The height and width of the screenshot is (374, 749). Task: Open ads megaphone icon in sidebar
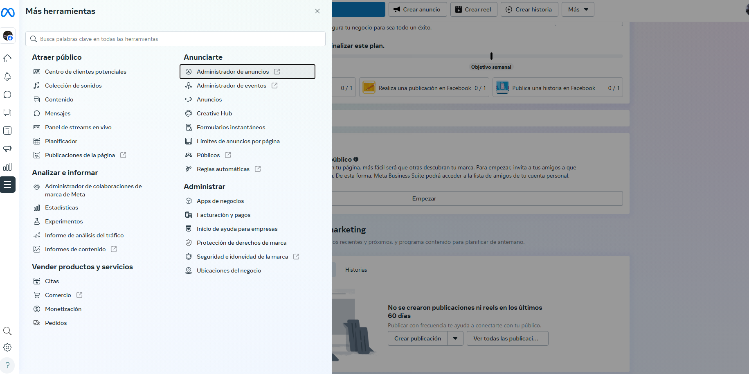[x=7, y=149]
